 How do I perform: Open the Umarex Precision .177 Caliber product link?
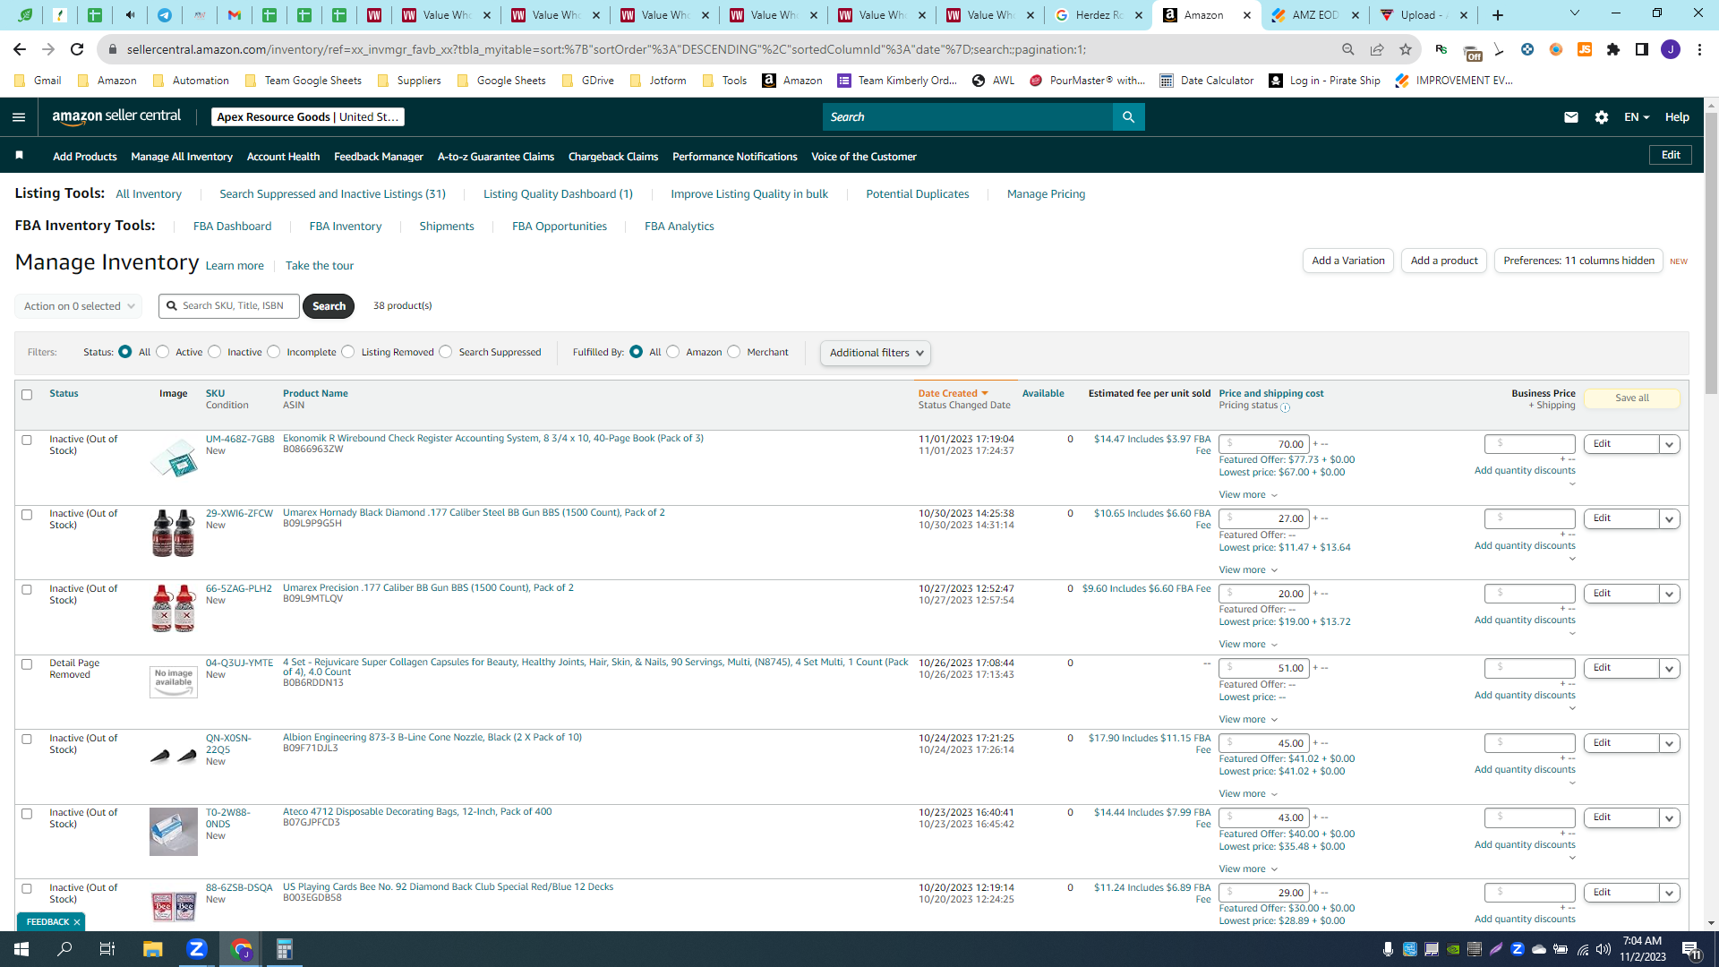point(428,588)
